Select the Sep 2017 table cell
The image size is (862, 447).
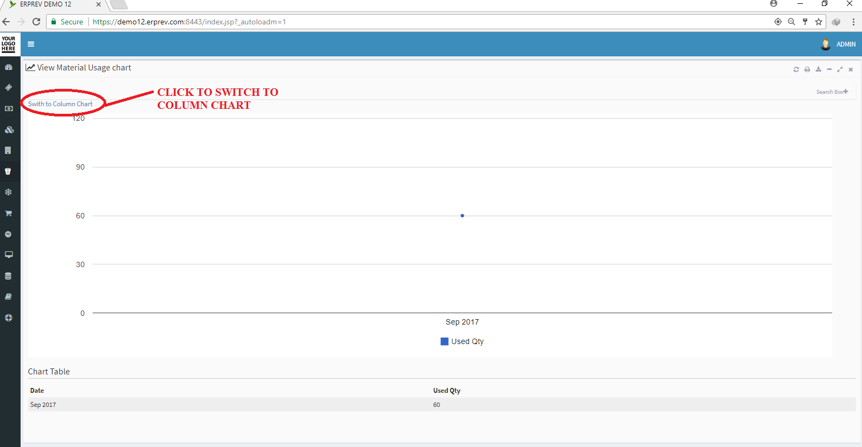(x=43, y=405)
